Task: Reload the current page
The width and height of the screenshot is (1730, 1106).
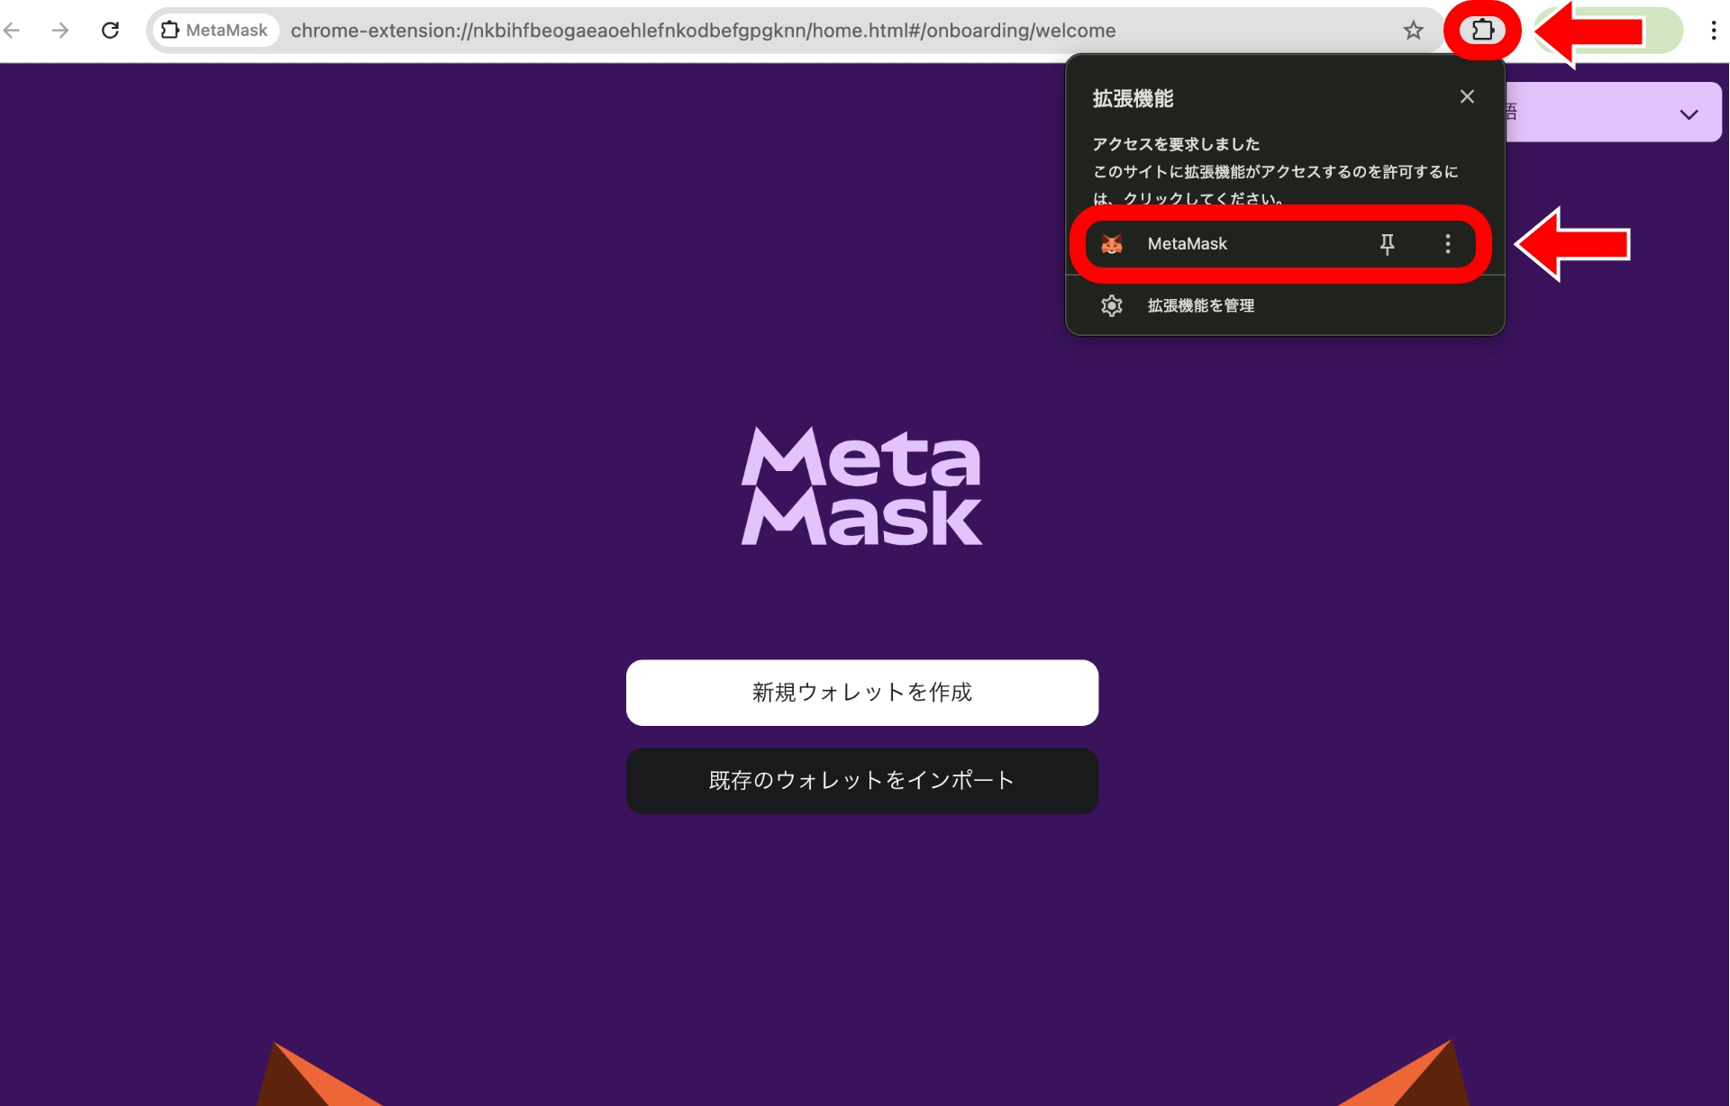Action: pyautogui.click(x=111, y=30)
